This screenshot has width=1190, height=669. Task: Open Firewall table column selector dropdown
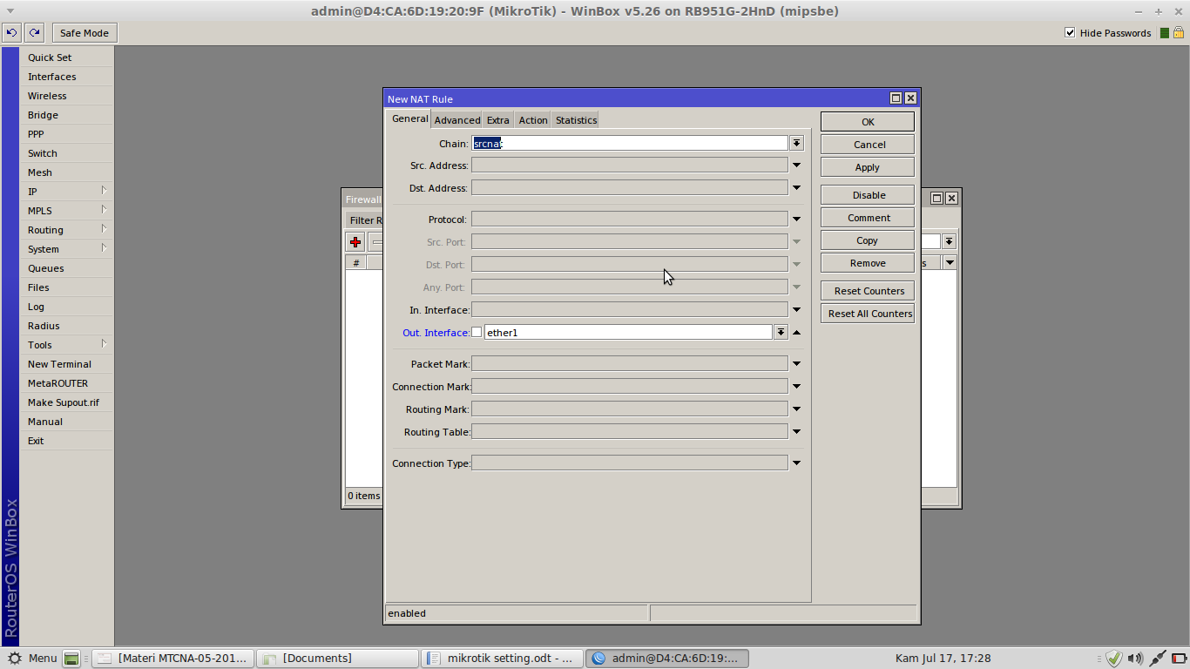click(950, 262)
